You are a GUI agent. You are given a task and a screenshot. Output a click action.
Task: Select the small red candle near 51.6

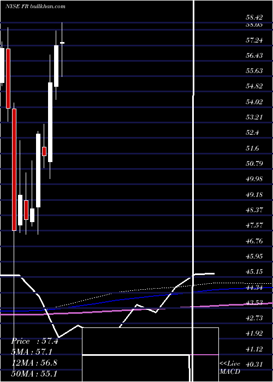[44, 151]
